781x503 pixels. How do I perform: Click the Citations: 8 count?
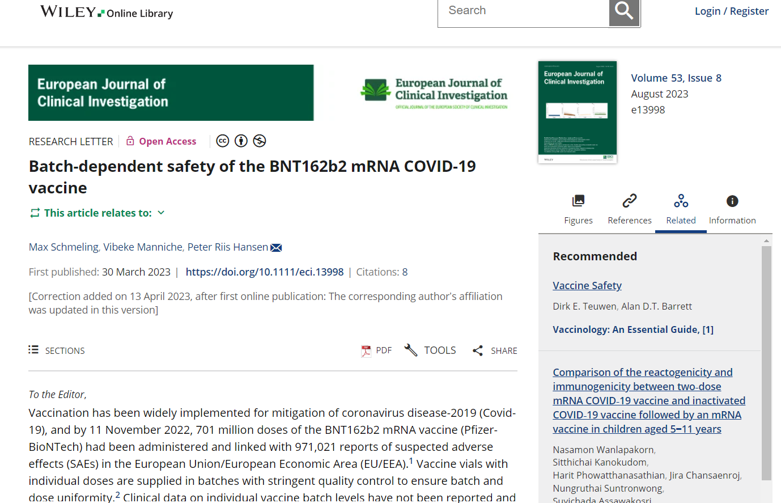(382, 272)
